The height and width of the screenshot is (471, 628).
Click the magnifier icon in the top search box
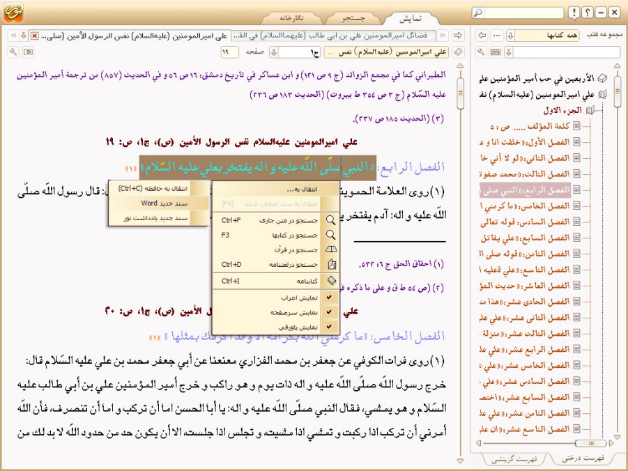(x=478, y=13)
